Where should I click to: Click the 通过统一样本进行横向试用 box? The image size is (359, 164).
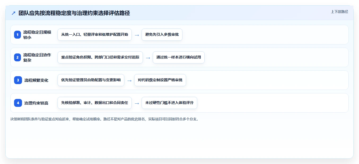(x=179, y=57)
